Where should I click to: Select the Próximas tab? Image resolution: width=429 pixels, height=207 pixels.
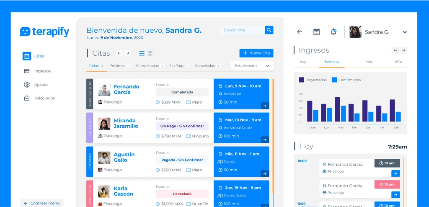pyautogui.click(x=120, y=66)
